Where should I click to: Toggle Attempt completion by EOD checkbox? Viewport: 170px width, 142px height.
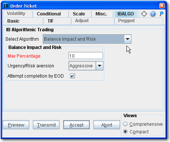tap(72, 76)
